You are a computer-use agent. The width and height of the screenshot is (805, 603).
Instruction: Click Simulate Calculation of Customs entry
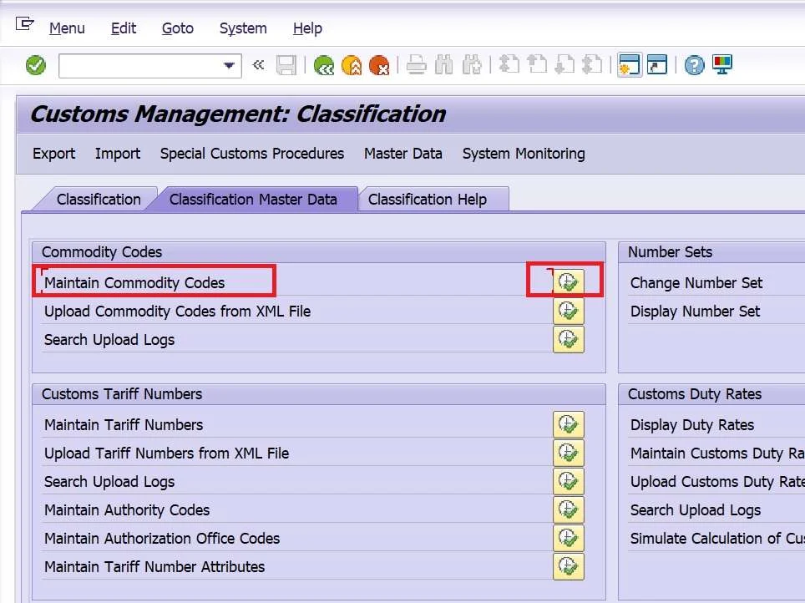click(x=717, y=539)
